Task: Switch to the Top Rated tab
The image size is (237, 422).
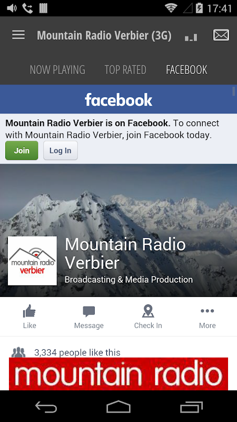Action: pyautogui.click(x=125, y=70)
